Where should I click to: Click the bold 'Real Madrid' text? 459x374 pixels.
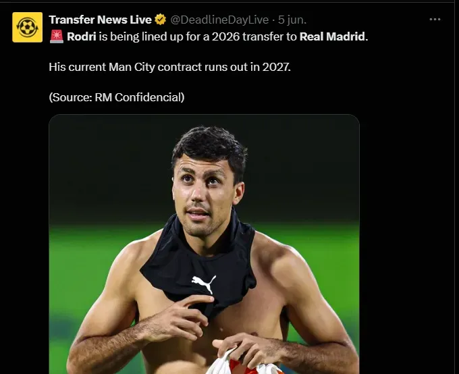tap(333, 36)
